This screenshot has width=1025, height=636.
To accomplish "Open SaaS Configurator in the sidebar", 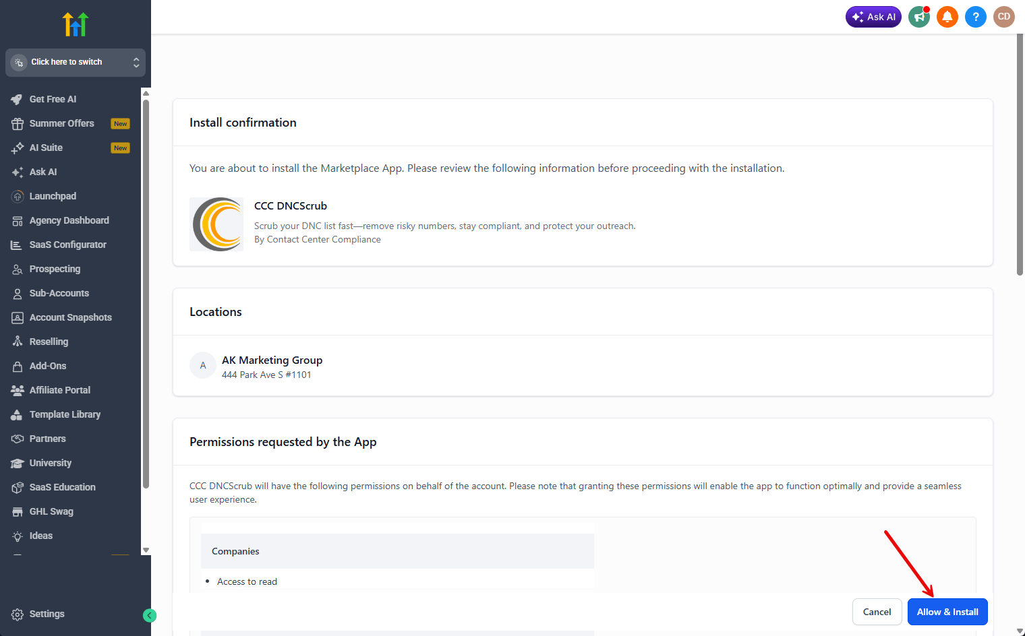I will tap(67, 245).
